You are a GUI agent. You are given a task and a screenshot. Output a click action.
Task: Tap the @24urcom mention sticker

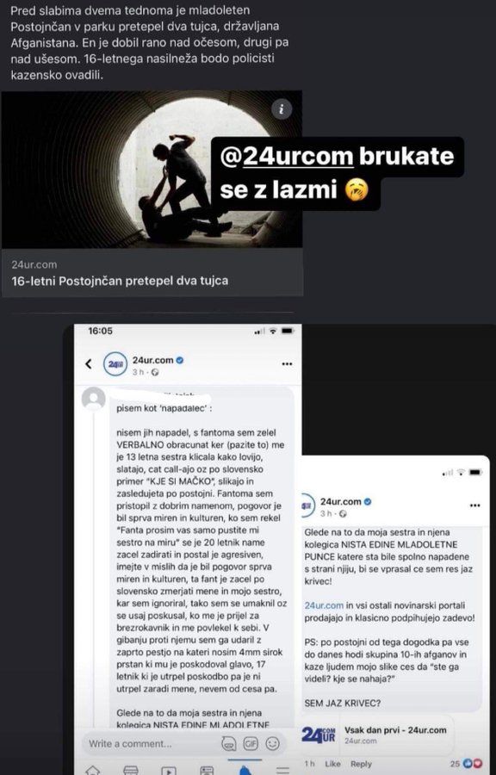tap(337, 173)
